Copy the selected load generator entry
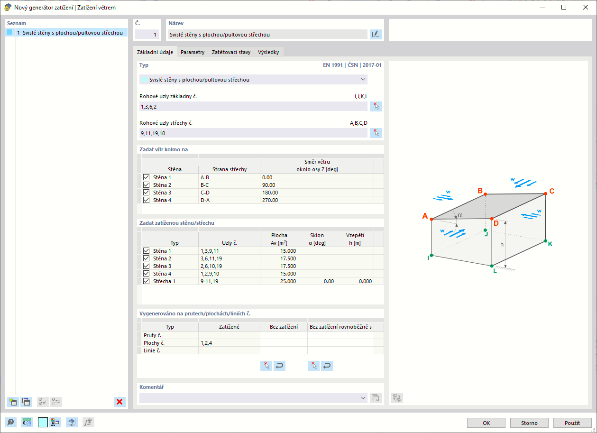597x433 pixels. [x=26, y=402]
